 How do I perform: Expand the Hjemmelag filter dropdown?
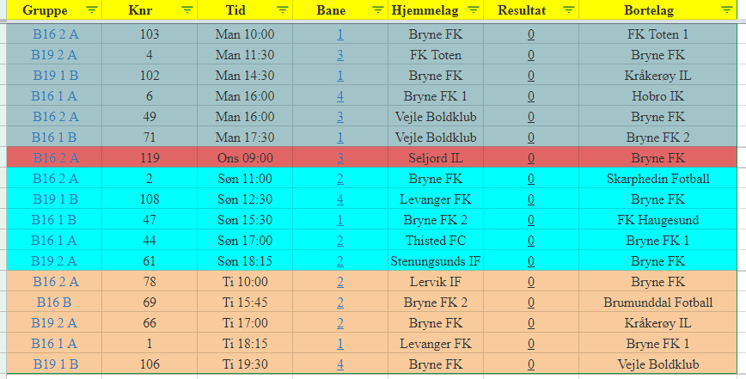[473, 9]
